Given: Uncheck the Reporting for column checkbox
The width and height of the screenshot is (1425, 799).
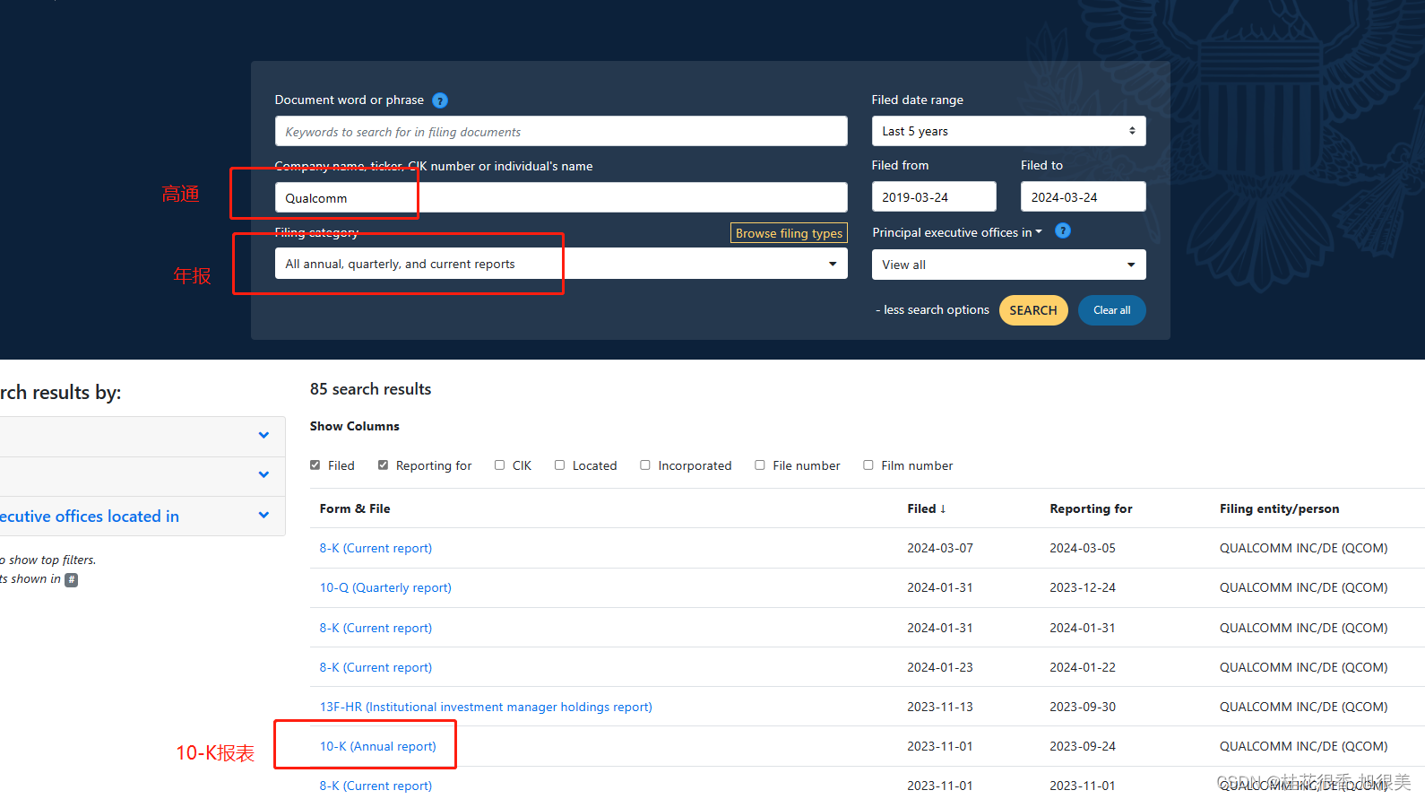Looking at the screenshot, I should pos(384,465).
